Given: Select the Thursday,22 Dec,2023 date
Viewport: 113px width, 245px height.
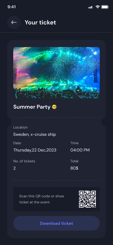Looking at the screenshot, I should click(x=35, y=150).
